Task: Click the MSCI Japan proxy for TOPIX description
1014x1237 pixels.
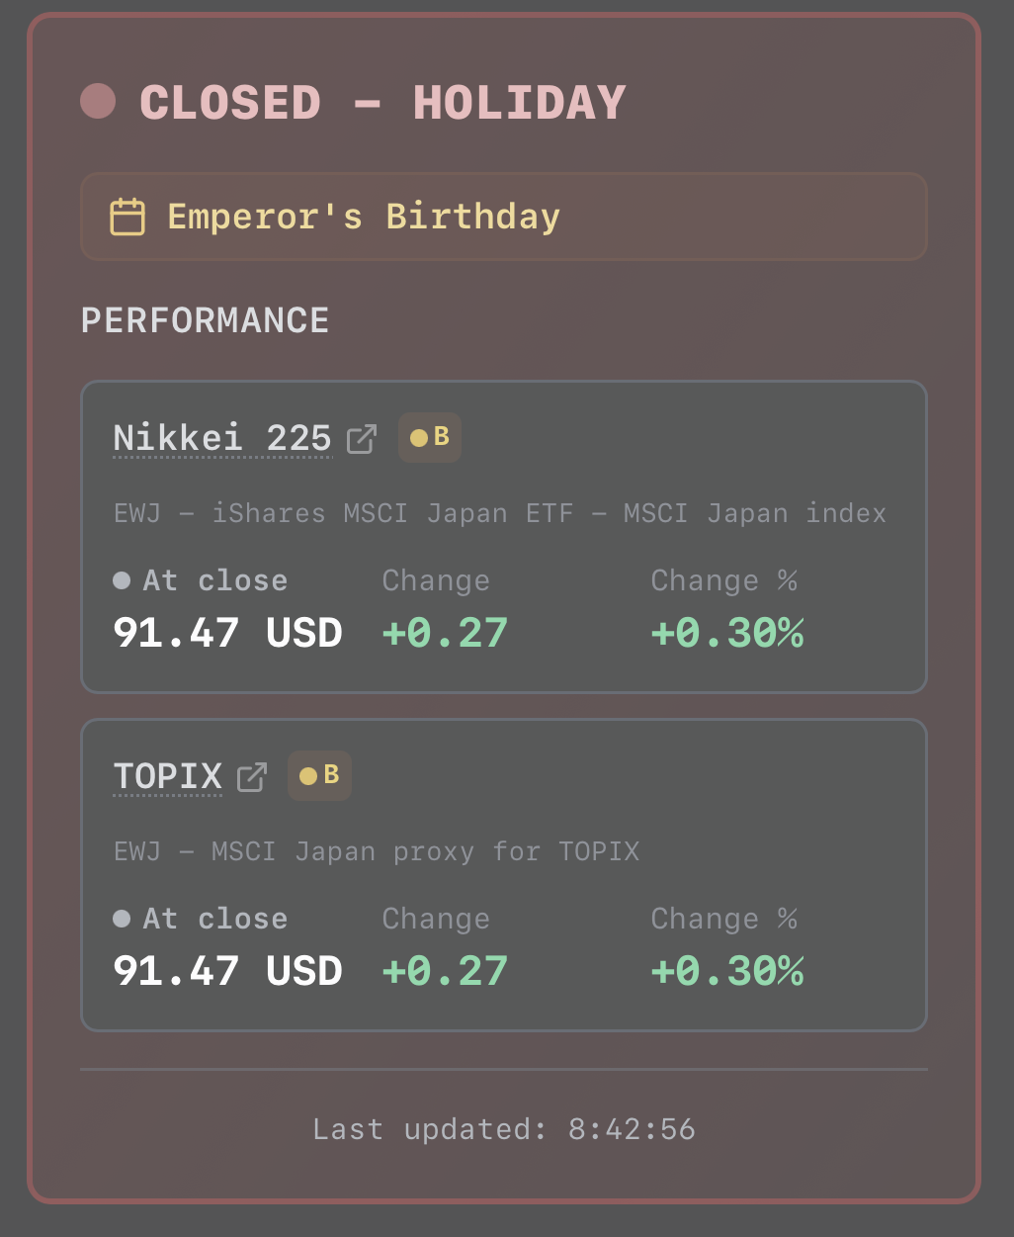Action: pos(377,851)
